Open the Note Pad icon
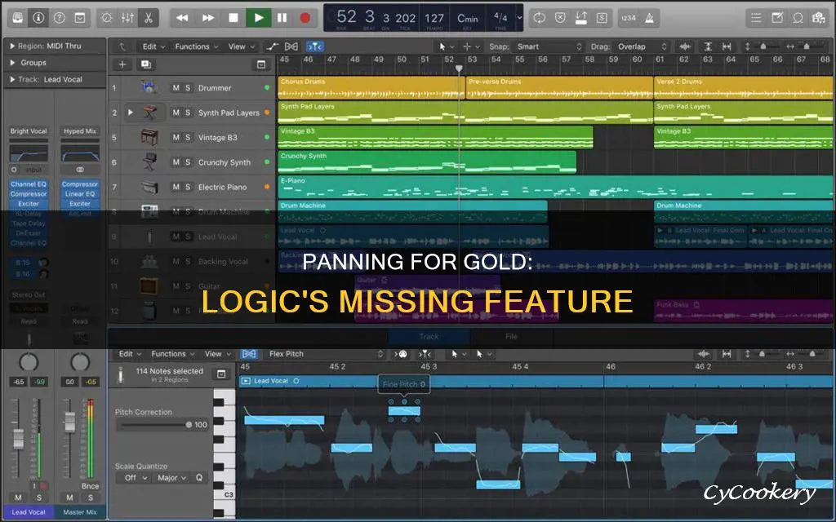 [x=777, y=18]
